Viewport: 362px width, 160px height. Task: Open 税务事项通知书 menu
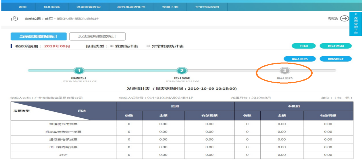pyautogui.click(x=131, y=7)
